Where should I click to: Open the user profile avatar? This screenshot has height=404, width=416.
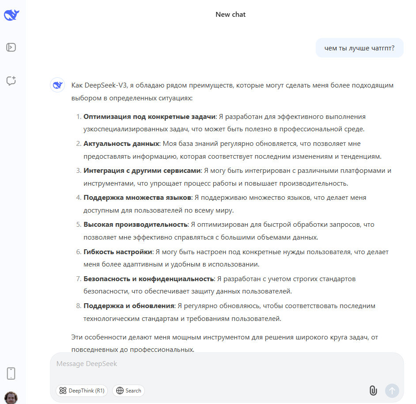pos(11,398)
